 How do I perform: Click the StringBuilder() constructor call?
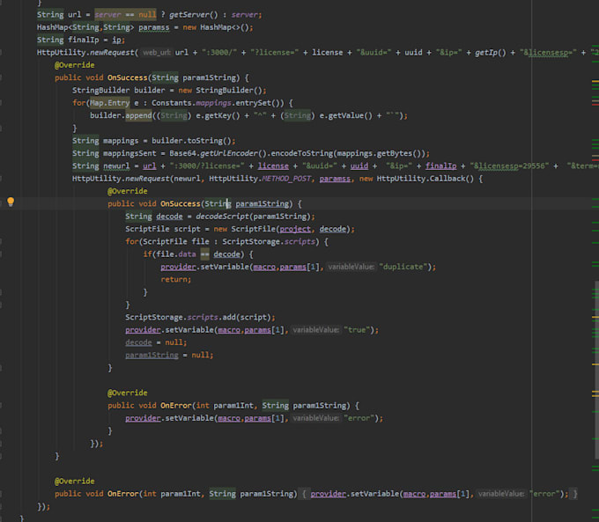click(x=229, y=90)
